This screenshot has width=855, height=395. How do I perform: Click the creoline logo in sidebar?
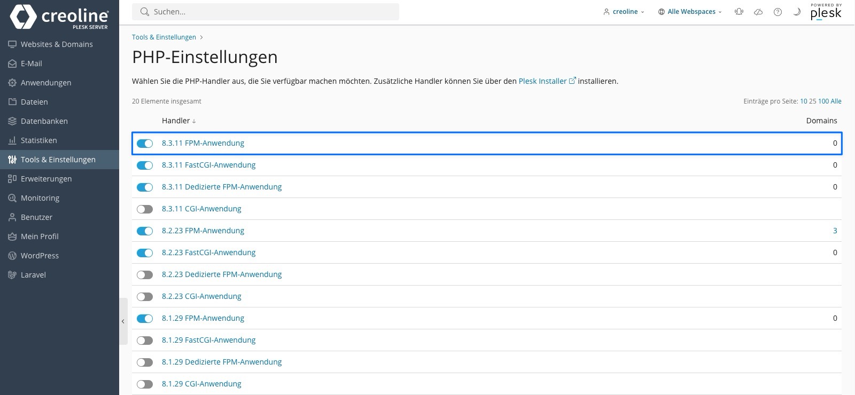59,17
